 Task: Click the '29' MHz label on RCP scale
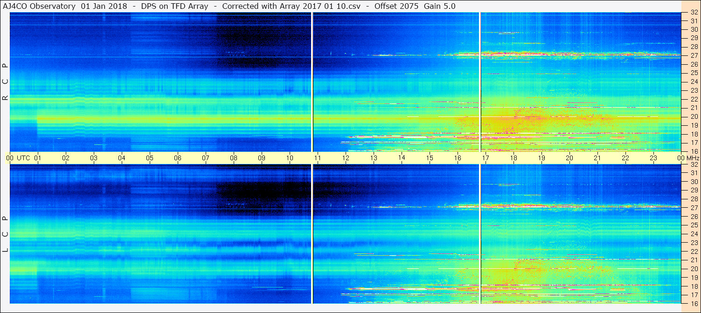click(x=694, y=38)
